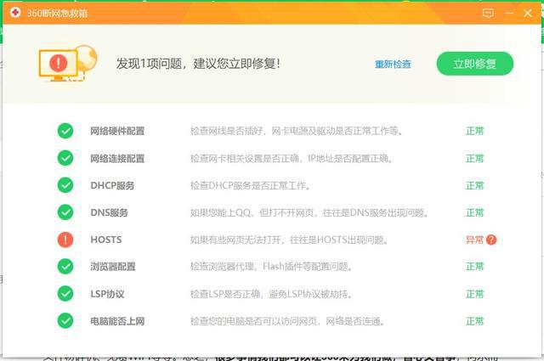Select the LSP协议 row label

click(x=107, y=294)
